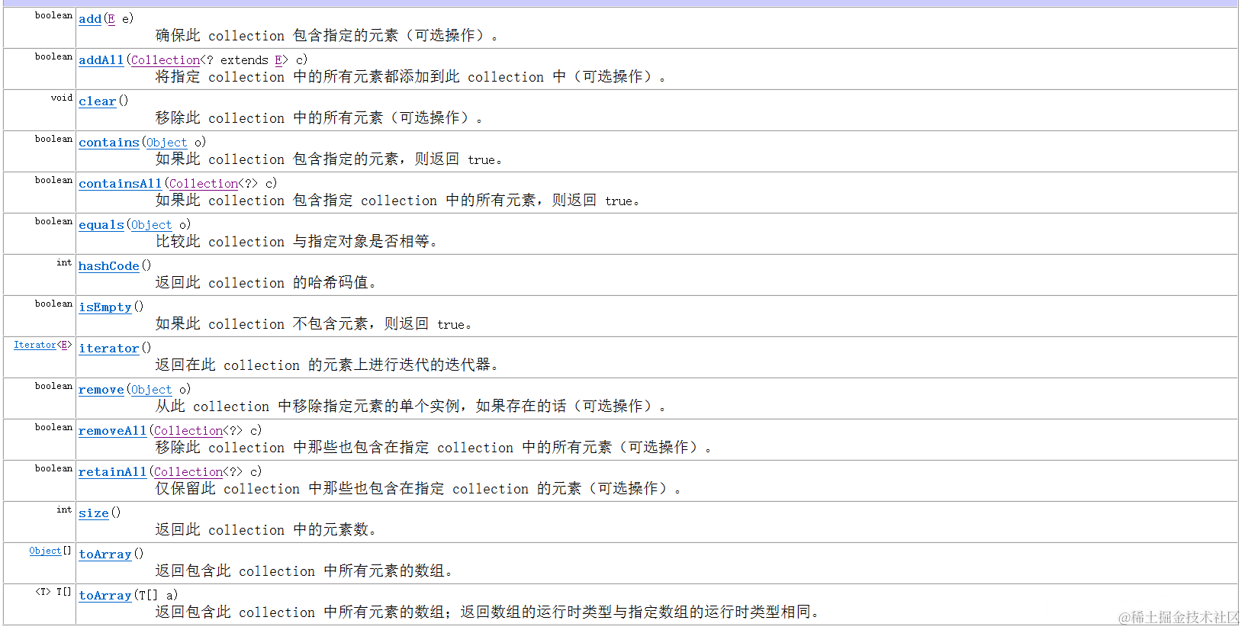The image size is (1245, 630).
Task: Click the description of the equals method
Action: 296,242
